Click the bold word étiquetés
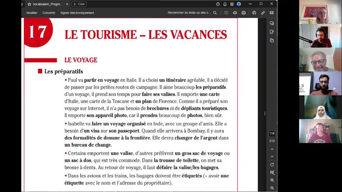The image size is (342, 192). click(192, 176)
